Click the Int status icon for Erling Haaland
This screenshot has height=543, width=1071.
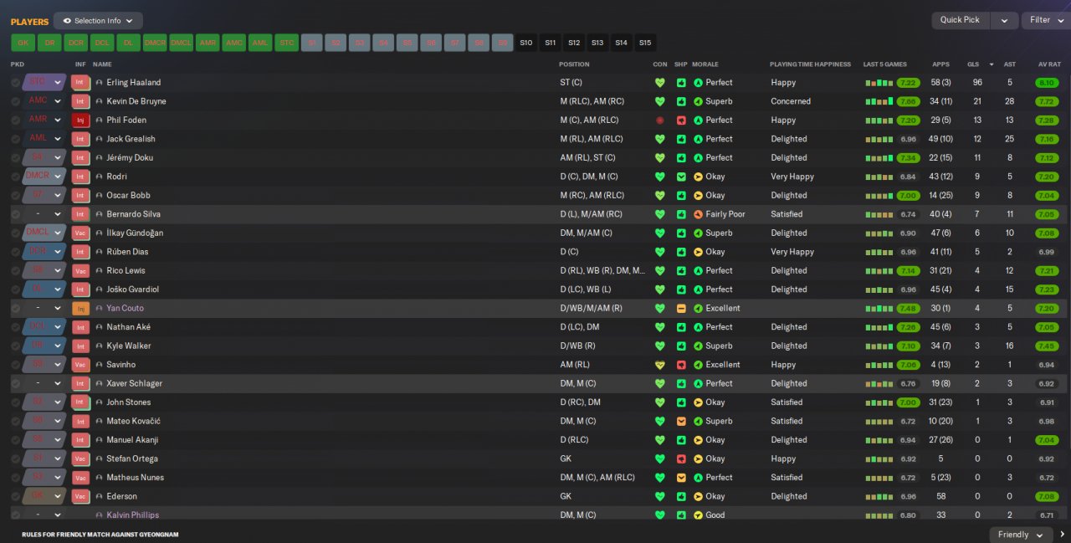click(x=80, y=83)
